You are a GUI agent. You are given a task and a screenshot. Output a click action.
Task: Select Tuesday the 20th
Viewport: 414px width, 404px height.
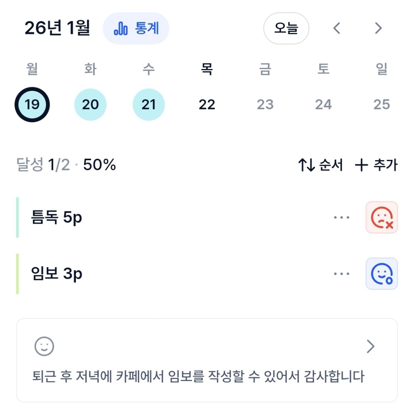(90, 105)
